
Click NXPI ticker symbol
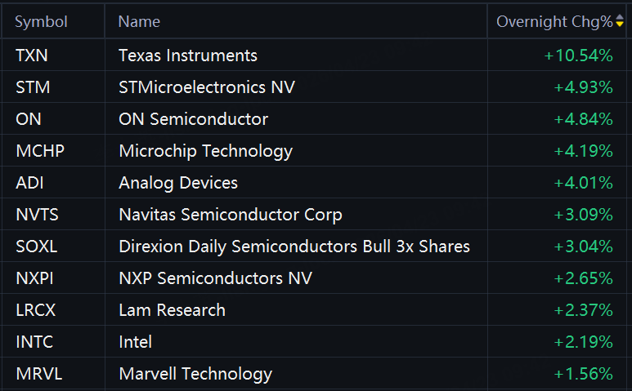tap(34, 278)
